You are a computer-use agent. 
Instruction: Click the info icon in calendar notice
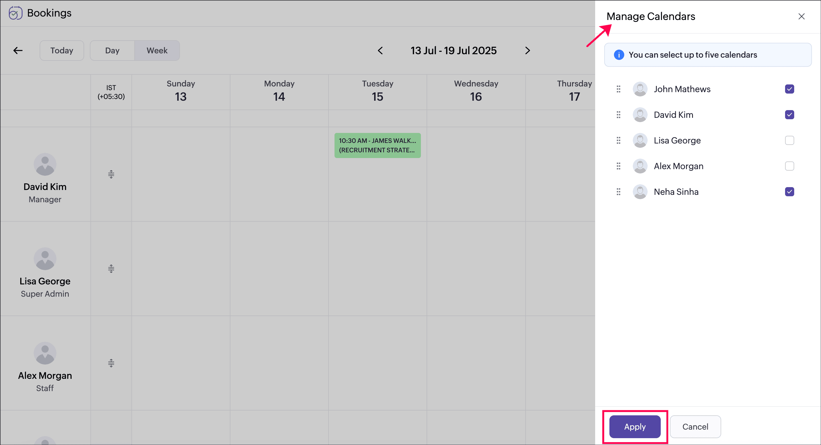[619, 55]
